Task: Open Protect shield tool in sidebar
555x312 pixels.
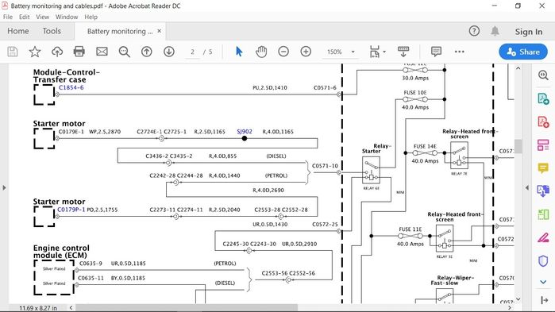Action: tap(543, 261)
